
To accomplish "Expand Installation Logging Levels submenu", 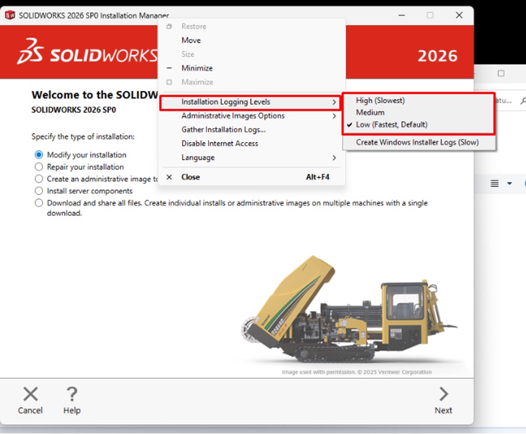I will coord(250,102).
